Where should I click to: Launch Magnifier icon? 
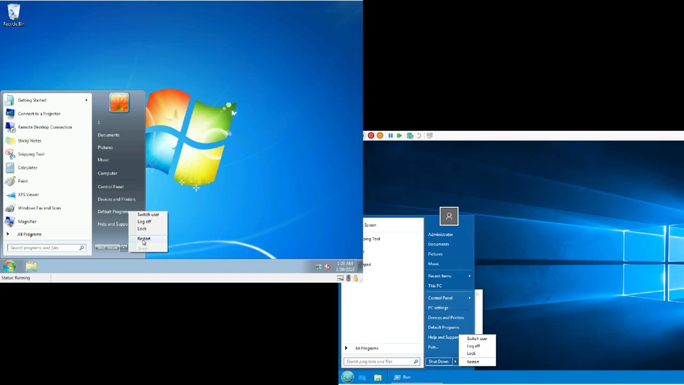click(x=10, y=221)
